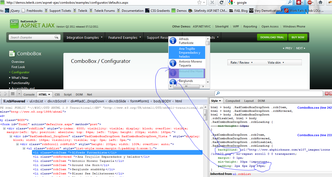This screenshot has height=177, width=332.
Task: Click Firebug search magnifier icon
Action: click(218, 93)
